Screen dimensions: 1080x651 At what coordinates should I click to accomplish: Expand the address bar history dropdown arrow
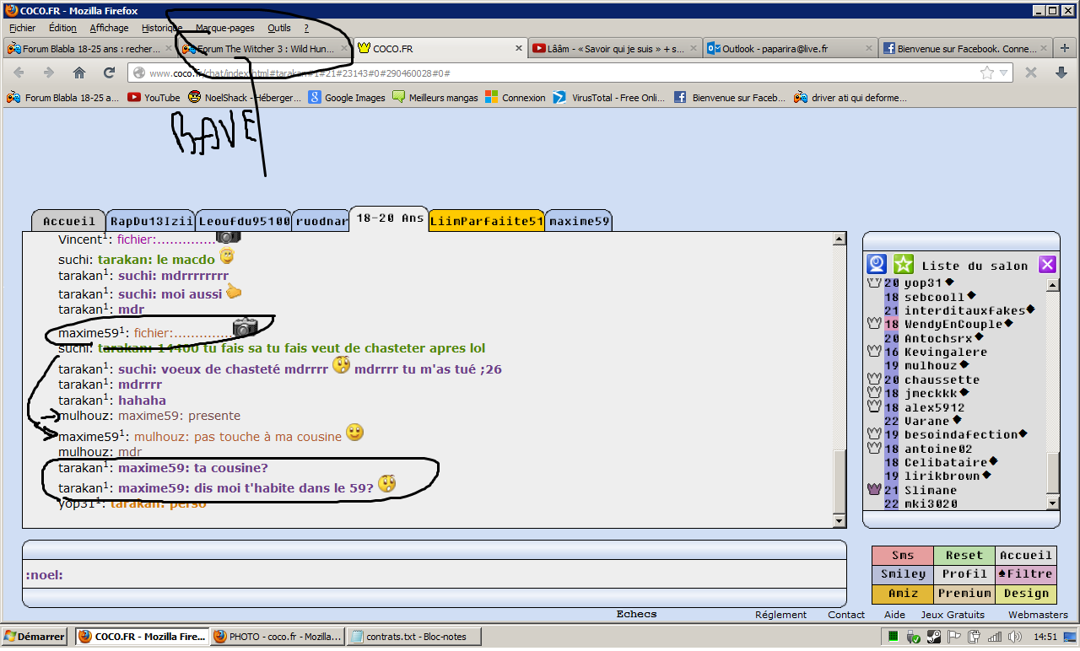coord(1004,73)
